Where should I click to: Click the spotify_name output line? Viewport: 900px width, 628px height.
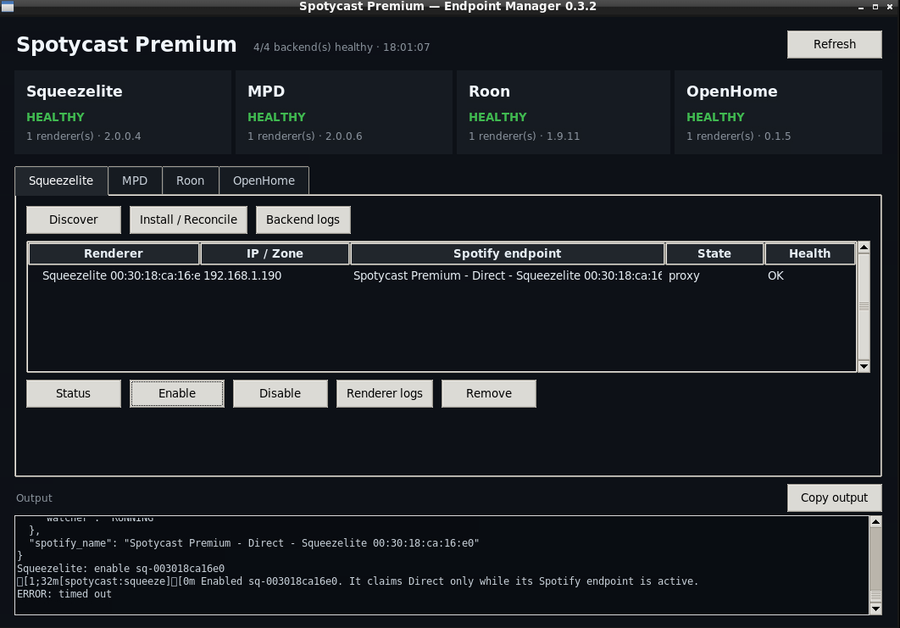coord(253,543)
